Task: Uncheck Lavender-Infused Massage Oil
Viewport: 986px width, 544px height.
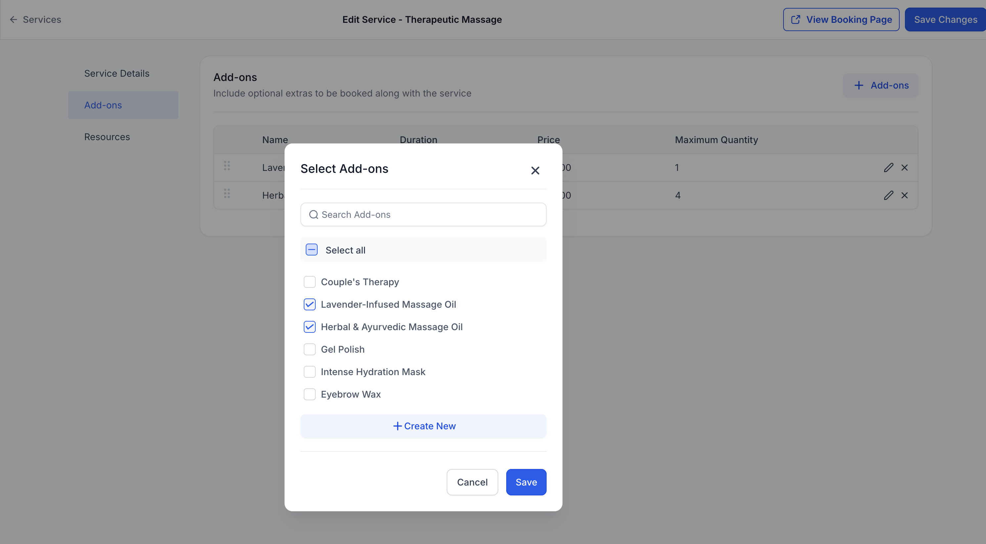Action: [309, 304]
